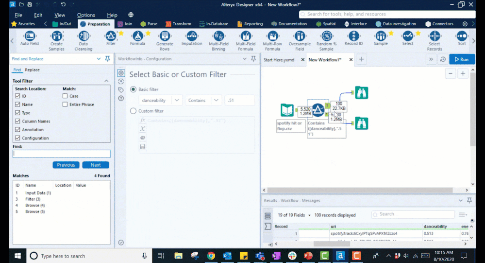Open the Options menu
This screenshot has height=263, width=485.
click(x=86, y=15)
